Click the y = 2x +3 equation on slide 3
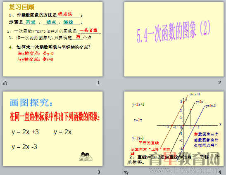Screen dimensions: 226x175 25,132
